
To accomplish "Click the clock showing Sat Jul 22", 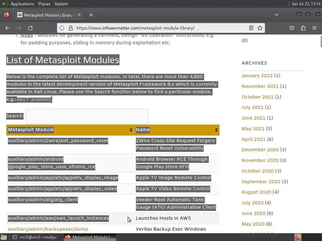I will (306, 4).
